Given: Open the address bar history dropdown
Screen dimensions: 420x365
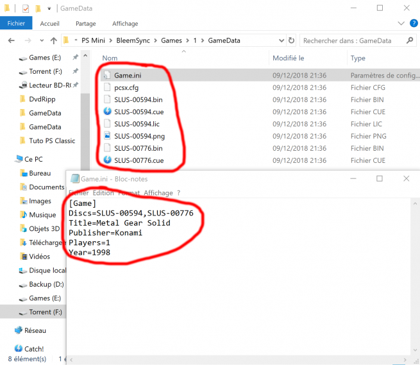Looking at the screenshot, I should (x=281, y=40).
